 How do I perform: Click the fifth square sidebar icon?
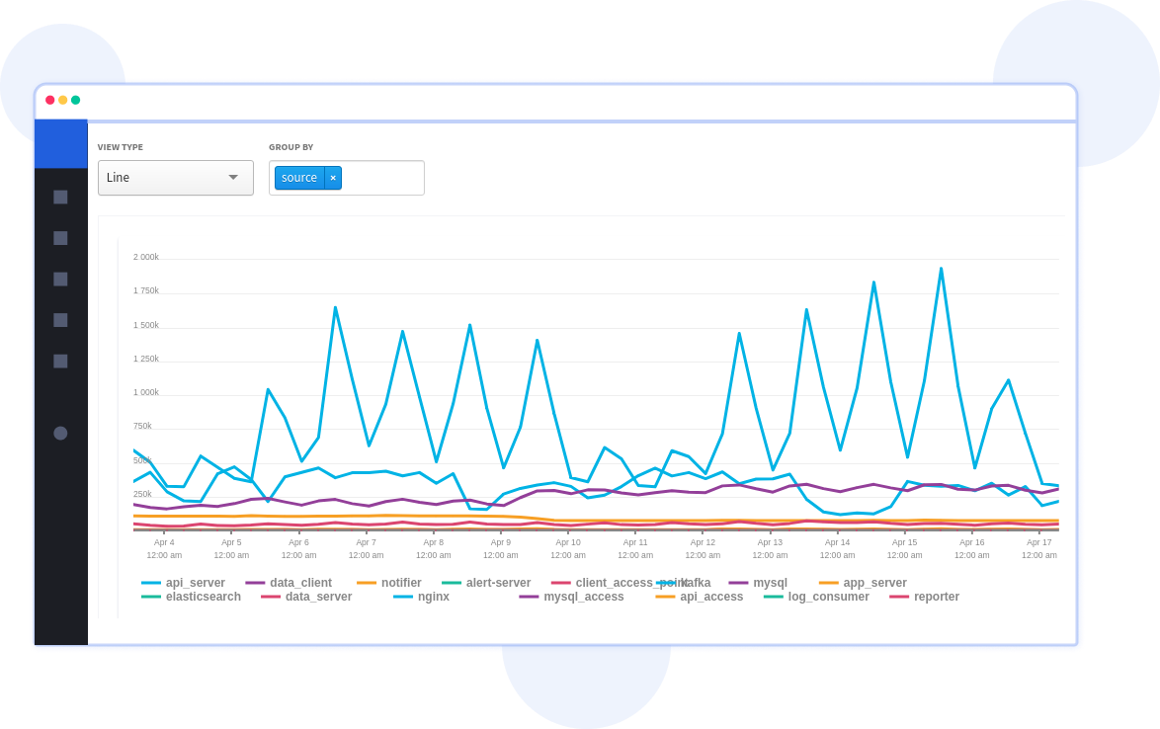point(60,361)
